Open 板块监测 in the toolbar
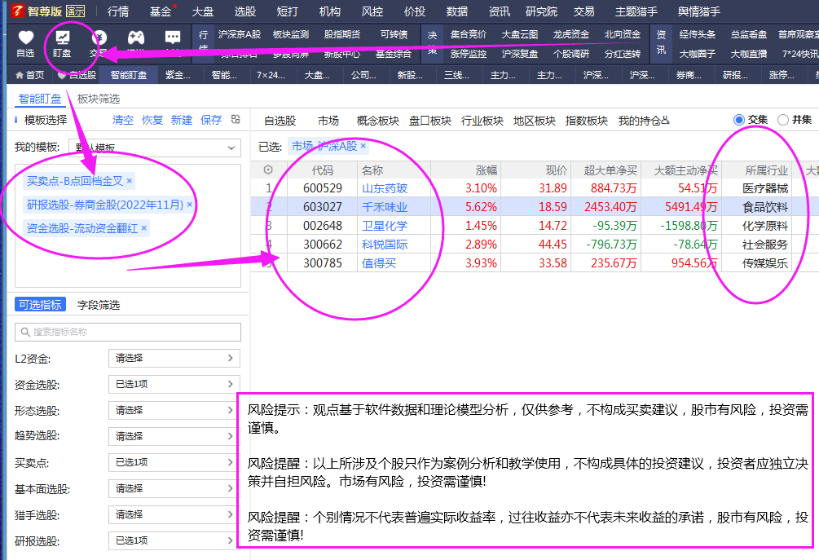 [291, 34]
